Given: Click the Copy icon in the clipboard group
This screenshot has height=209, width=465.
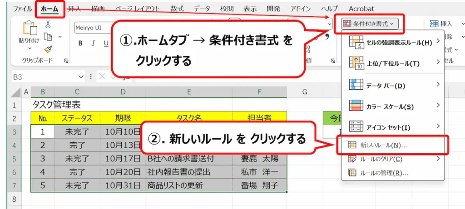Looking at the screenshot, I should [x=48, y=36].
